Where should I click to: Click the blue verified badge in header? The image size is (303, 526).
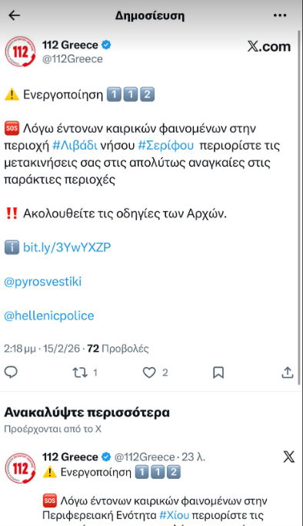pos(106,45)
